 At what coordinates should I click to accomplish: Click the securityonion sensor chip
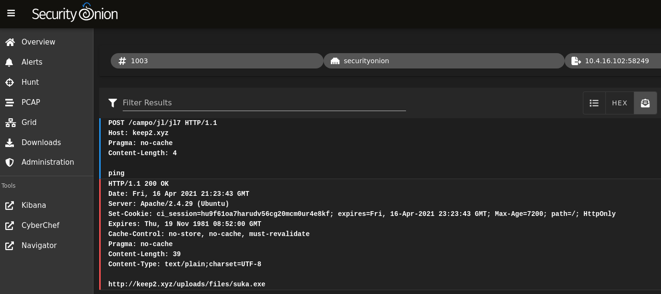[x=444, y=61]
